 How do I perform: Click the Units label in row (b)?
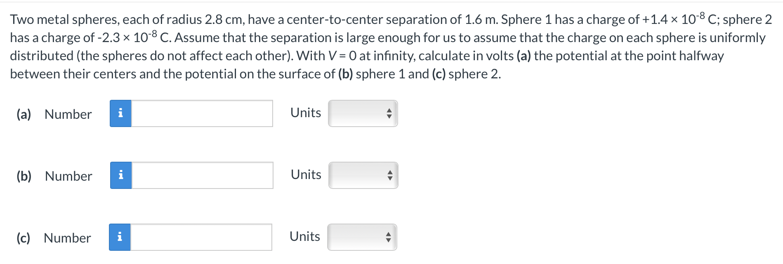(305, 174)
